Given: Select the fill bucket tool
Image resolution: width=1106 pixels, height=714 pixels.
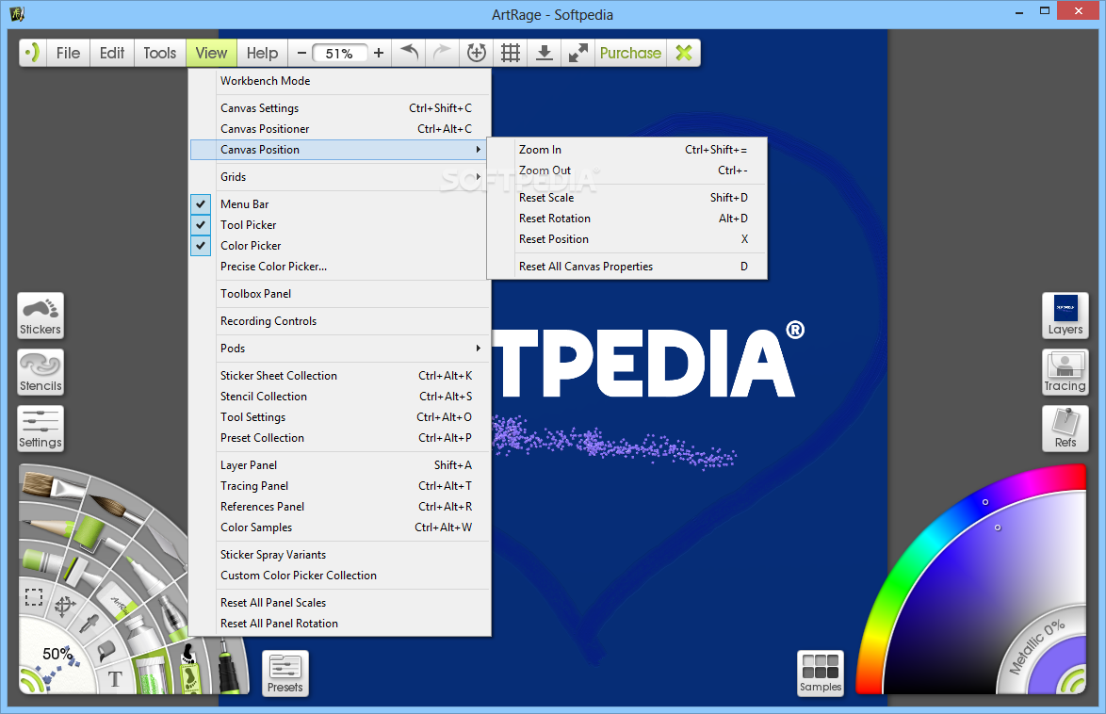Looking at the screenshot, I should pyautogui.click(x=106, y=649).
